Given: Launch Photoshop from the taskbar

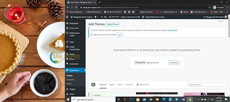Looking at the screenshot, I should 131,99.
